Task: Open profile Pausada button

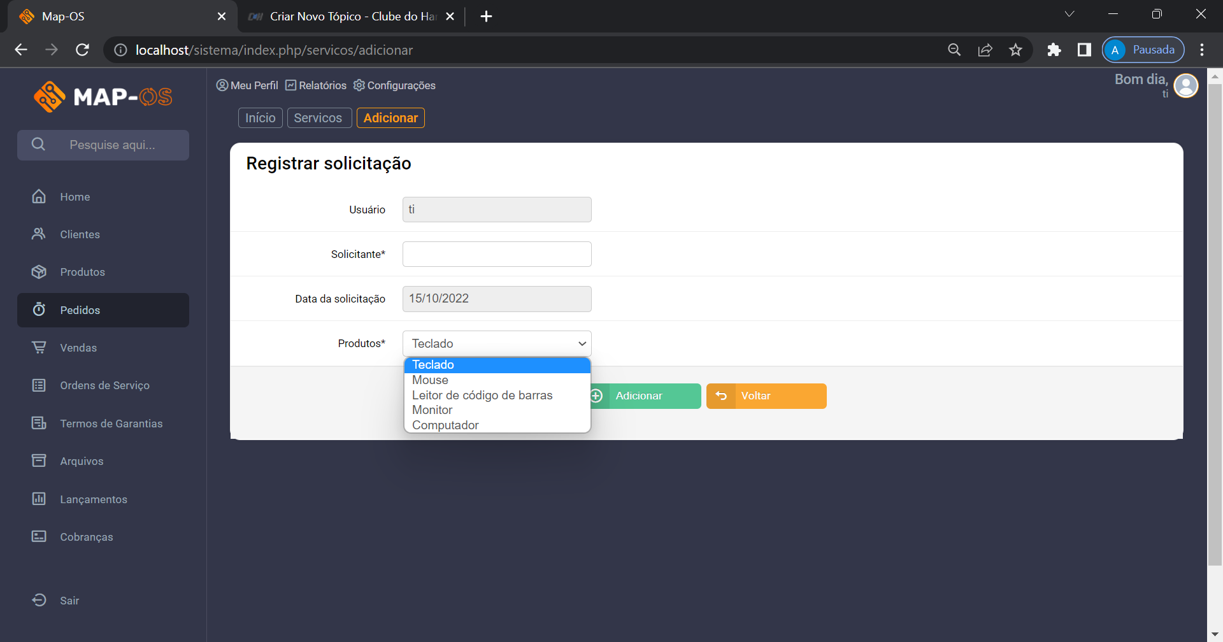Action: tap(1143, 50)
